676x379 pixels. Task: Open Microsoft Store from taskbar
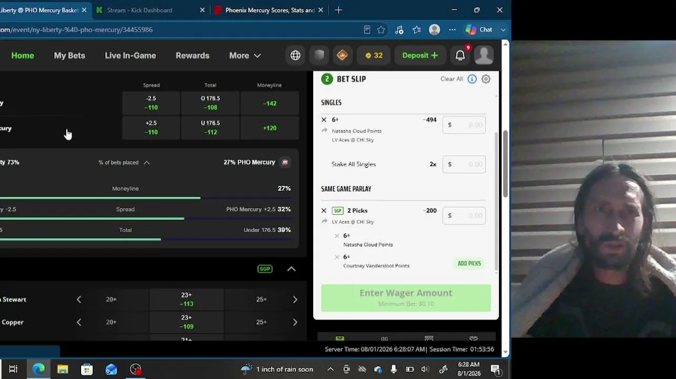87,369
